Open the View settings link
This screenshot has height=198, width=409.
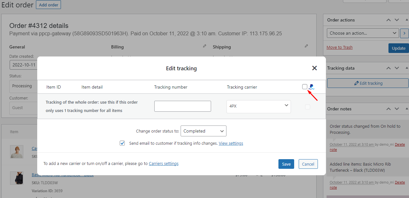point(231,143)
